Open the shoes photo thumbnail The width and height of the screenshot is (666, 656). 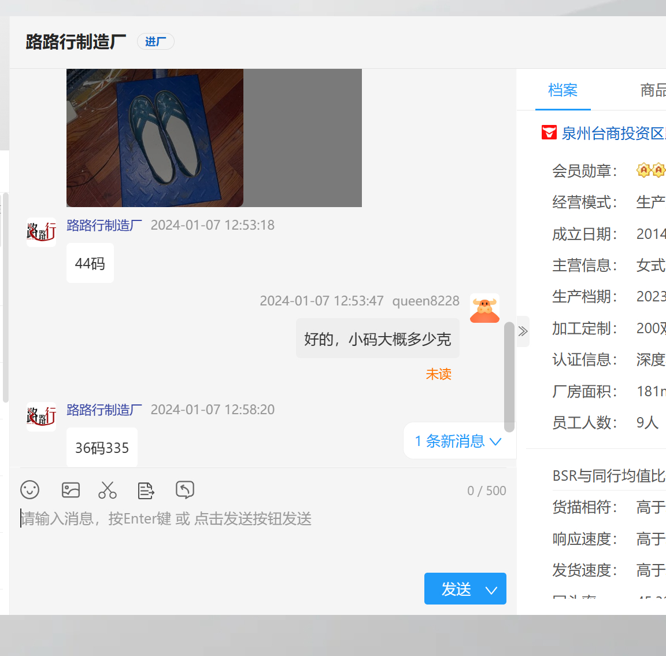tap(155, 138)
